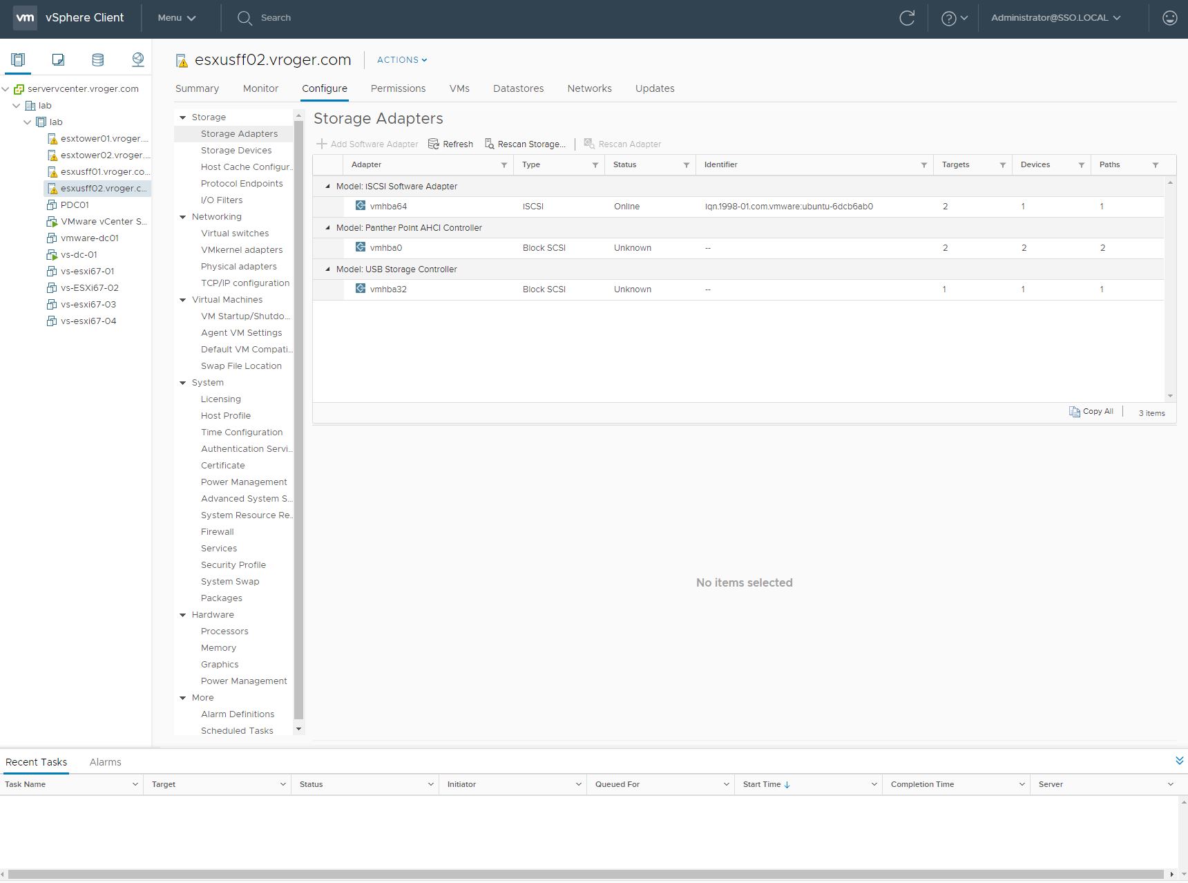The height and width of the screenshot is (883, 1188).
Task: Open the ACTIONS dropdown for the host
Action: point(402,60)
